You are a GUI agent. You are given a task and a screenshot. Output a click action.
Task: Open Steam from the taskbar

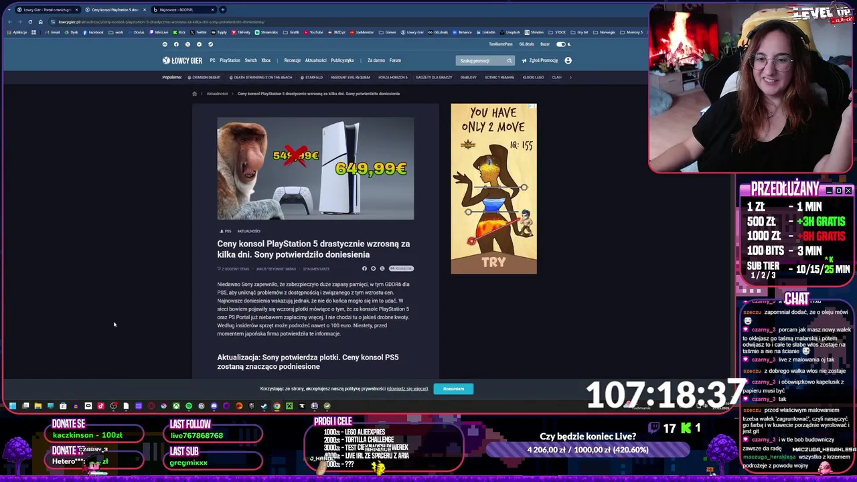[264, 406]
